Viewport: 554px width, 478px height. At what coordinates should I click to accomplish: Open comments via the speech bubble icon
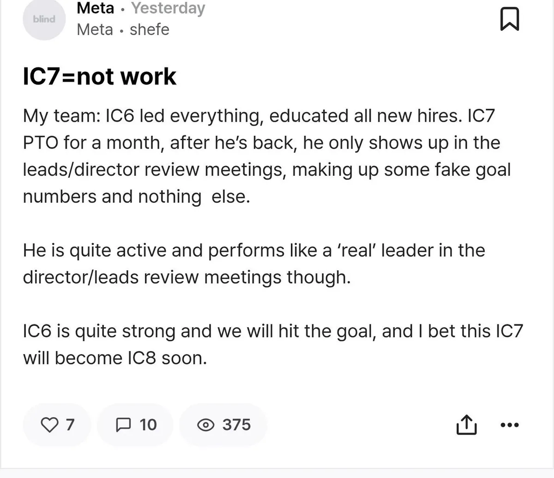[x=124, y=424]
